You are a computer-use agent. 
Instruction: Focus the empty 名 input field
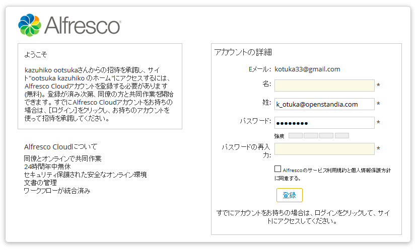(x=324, y=86)
